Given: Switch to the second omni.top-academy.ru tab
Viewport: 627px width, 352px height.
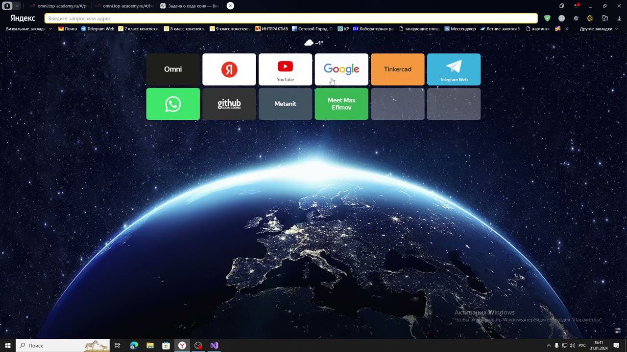Looking at the screenshot, I should (x=123, y=6).
